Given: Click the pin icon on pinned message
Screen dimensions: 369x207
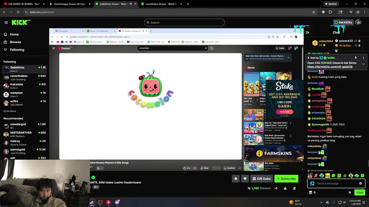Looking at the screenshot, I should [x=356, y=58].
